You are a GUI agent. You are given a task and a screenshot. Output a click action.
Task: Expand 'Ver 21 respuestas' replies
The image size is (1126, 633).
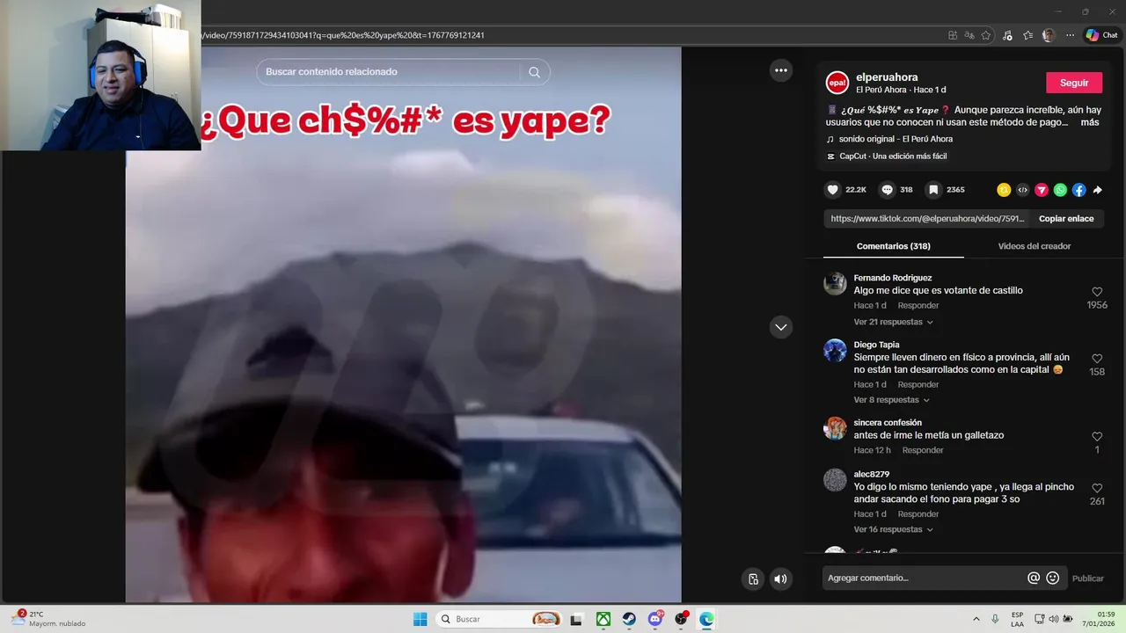click(x=893, y=322)
